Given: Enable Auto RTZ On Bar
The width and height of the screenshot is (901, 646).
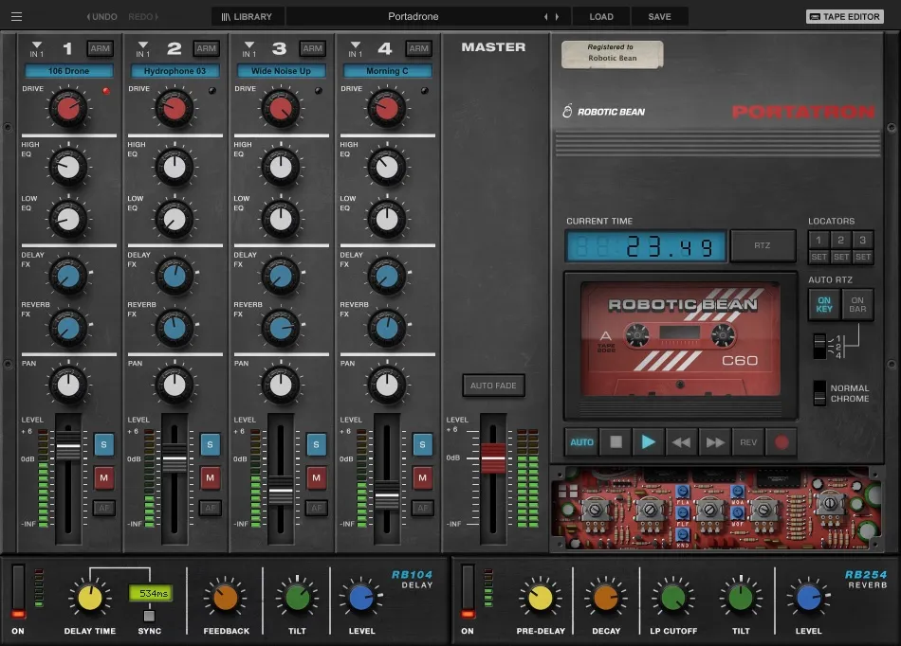Looking at the screenshot, I should 857,305.
